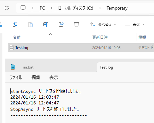Click the Notepad app icon

point(13,67)
